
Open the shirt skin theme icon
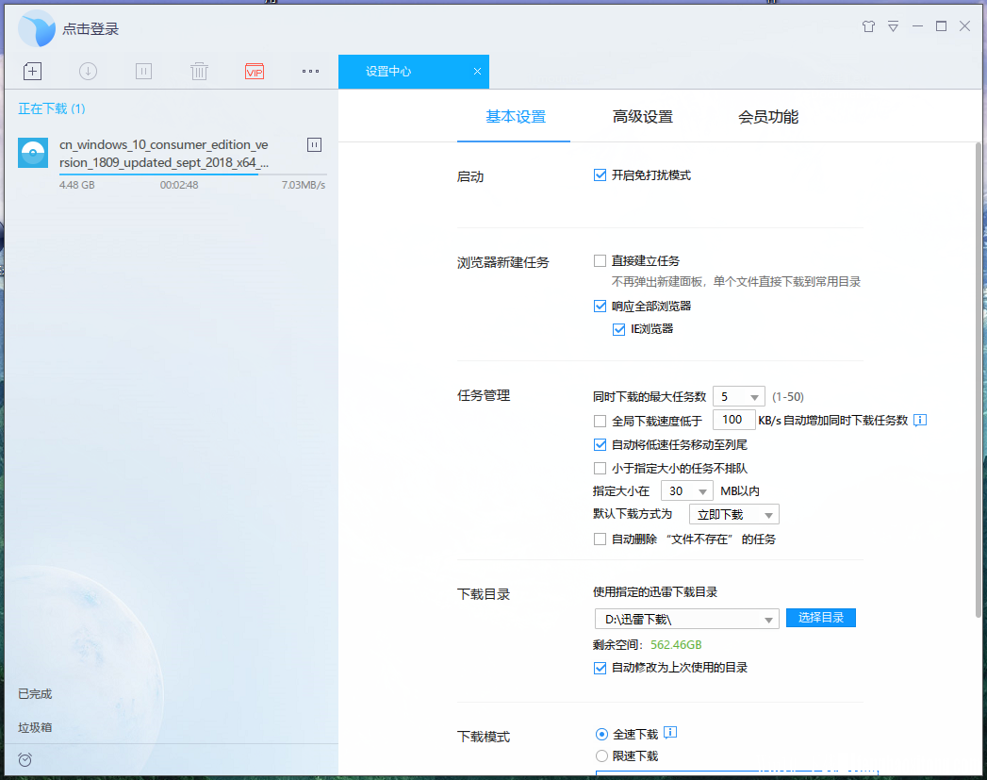(x=868, y=26)
